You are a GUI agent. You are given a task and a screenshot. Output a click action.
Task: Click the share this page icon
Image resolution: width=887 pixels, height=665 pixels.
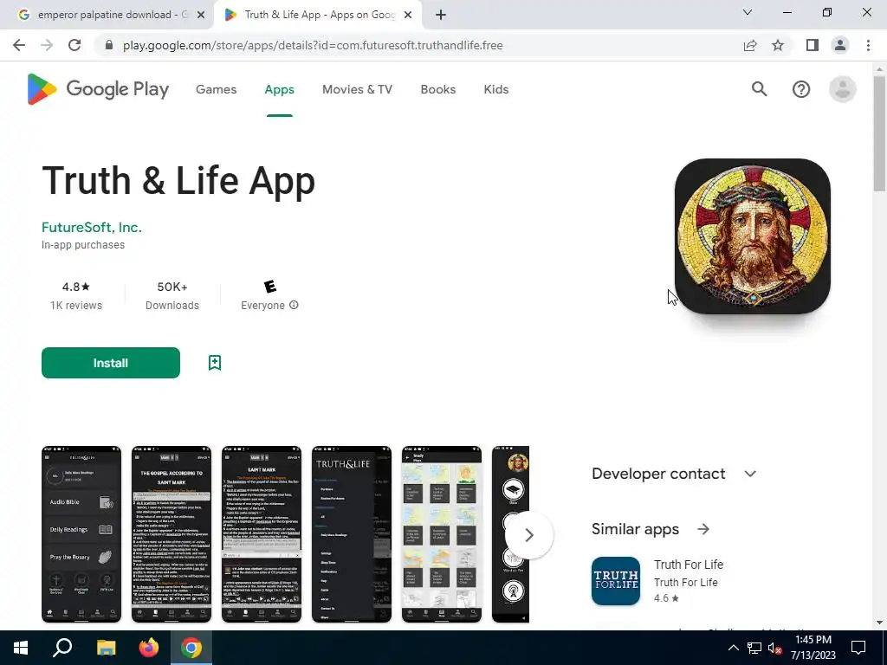pos(750,45)
